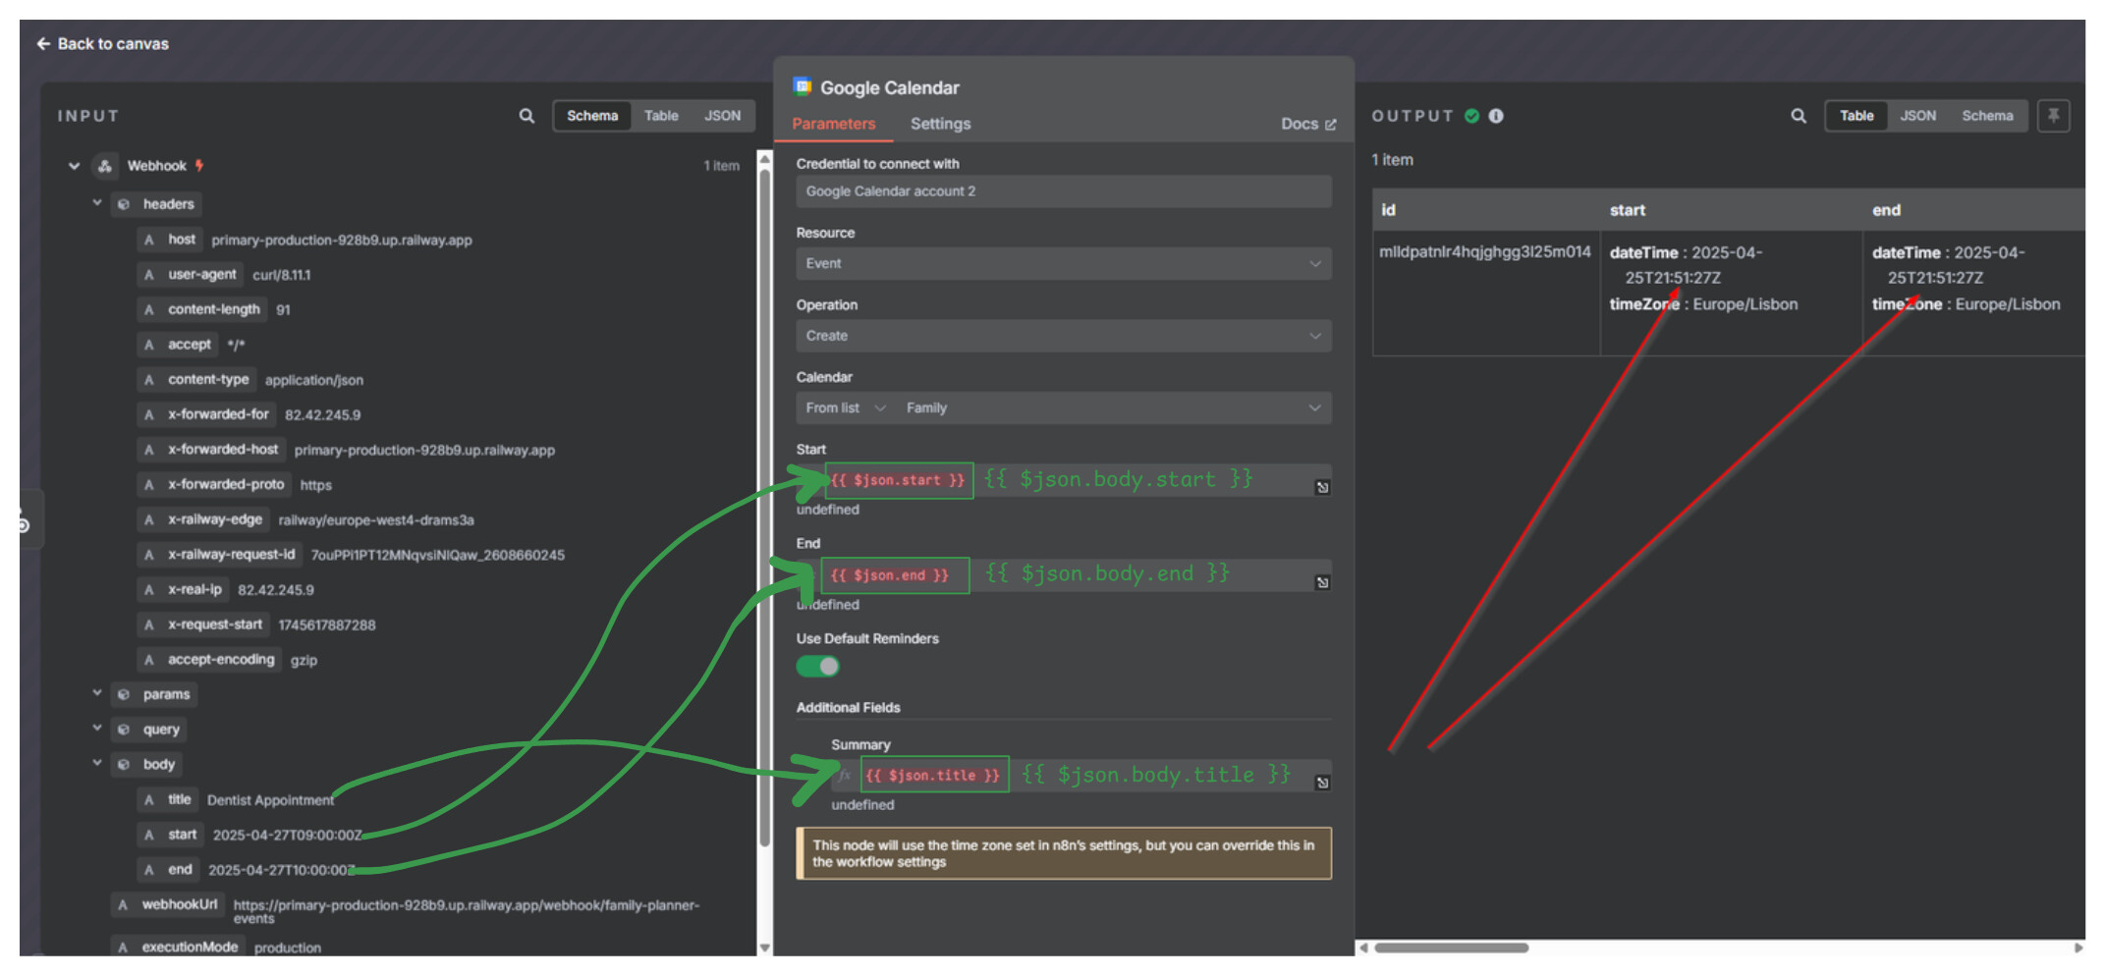
Task: Open expression editor for Summary field
Action: click(1323, 783)
